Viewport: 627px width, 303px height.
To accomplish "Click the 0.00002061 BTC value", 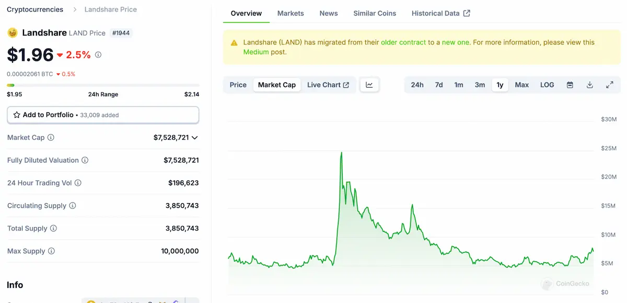I will [x=30, y=74].
